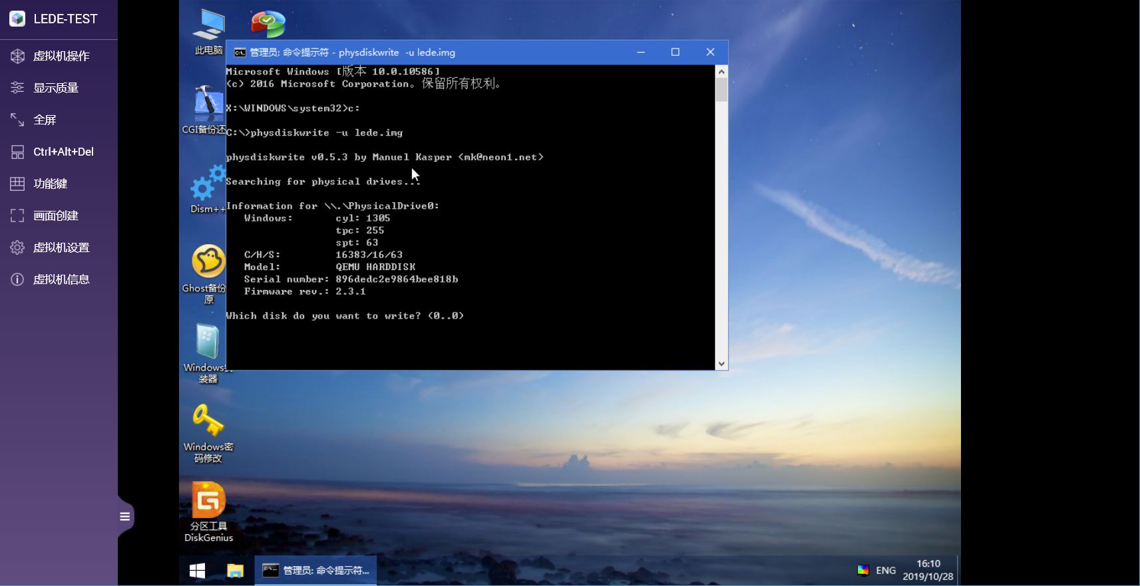Open the Windows Start menu
1140x586 pixels.
197,571
